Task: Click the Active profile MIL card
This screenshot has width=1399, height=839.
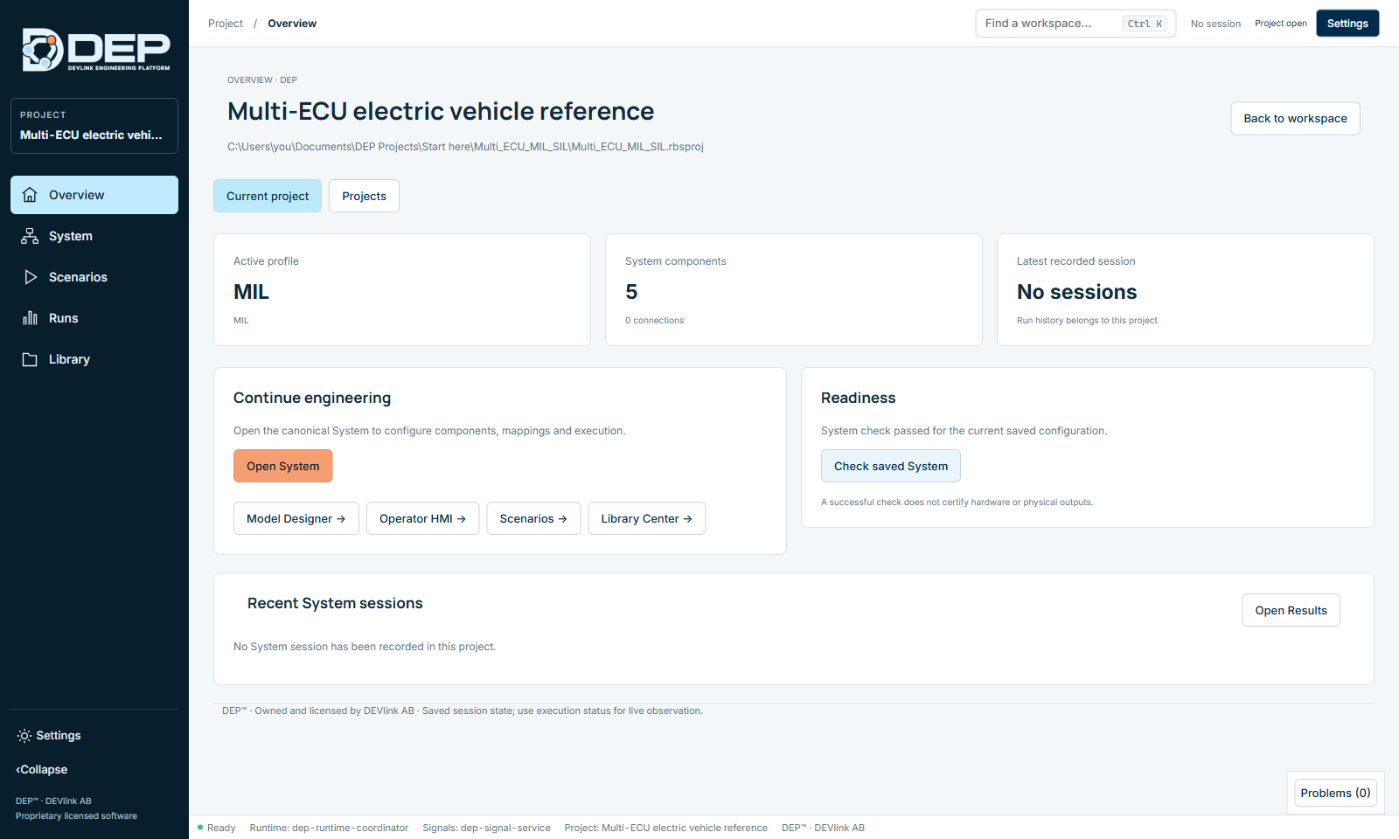Action: [402, 289]
